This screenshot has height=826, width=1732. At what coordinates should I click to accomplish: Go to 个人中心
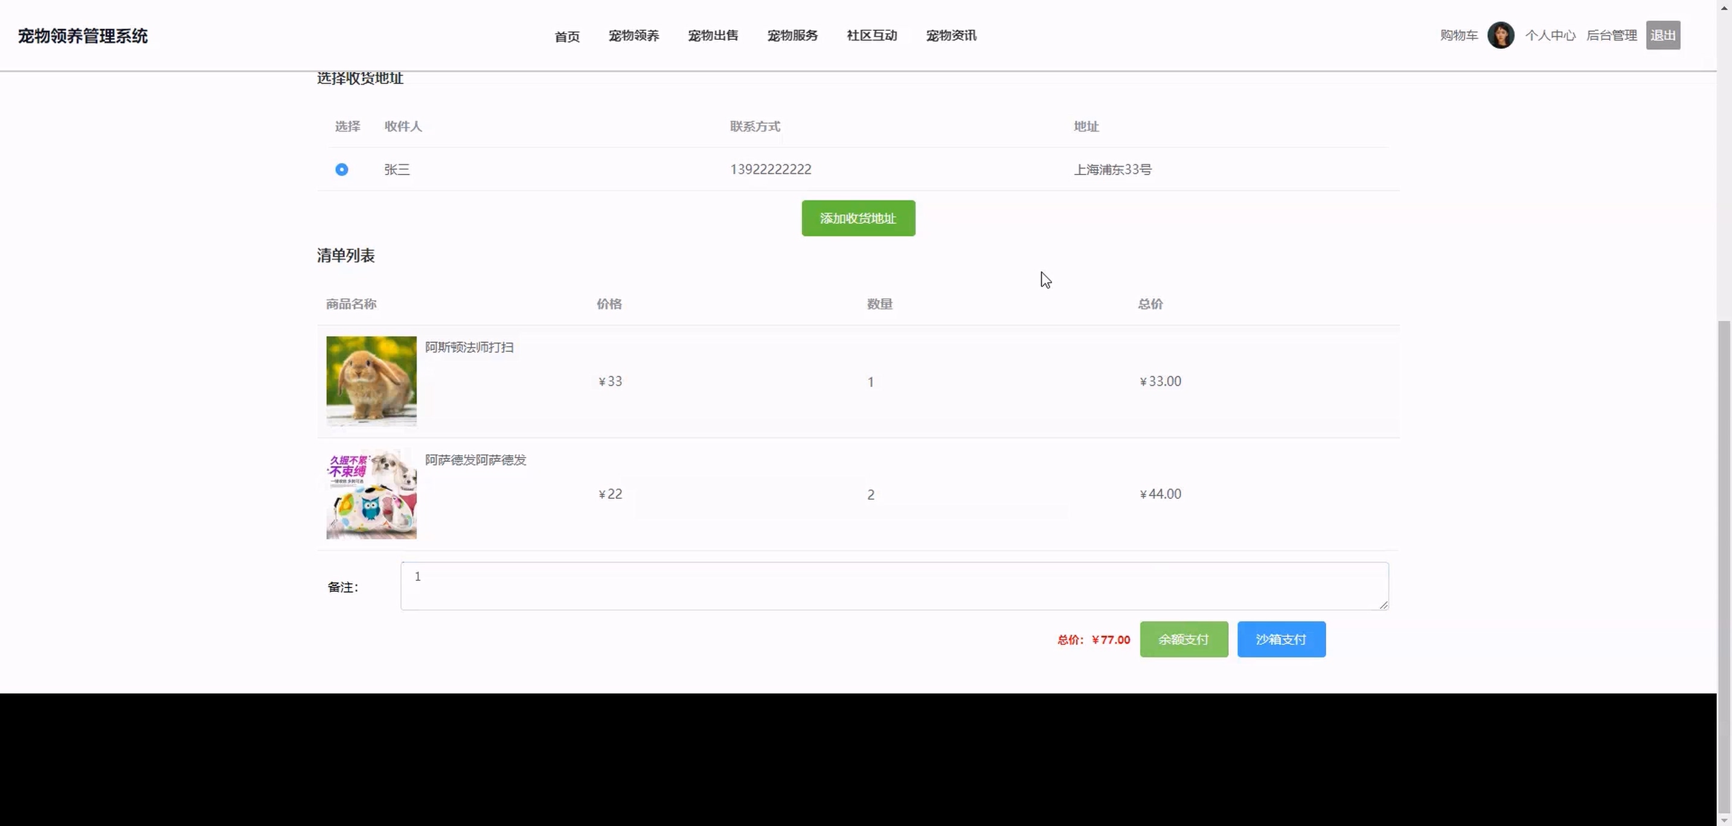click(x=1550, y=36)
